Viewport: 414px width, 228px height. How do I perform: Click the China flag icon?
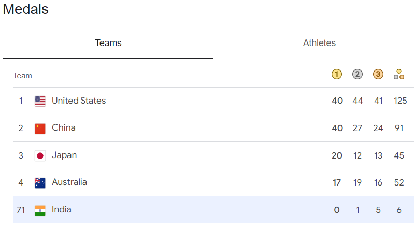coord(40,129)
